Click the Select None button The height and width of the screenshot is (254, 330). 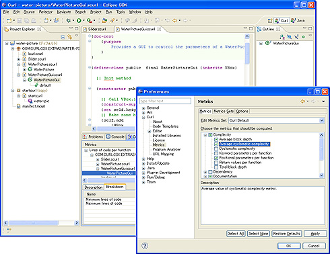coord(259,234)
